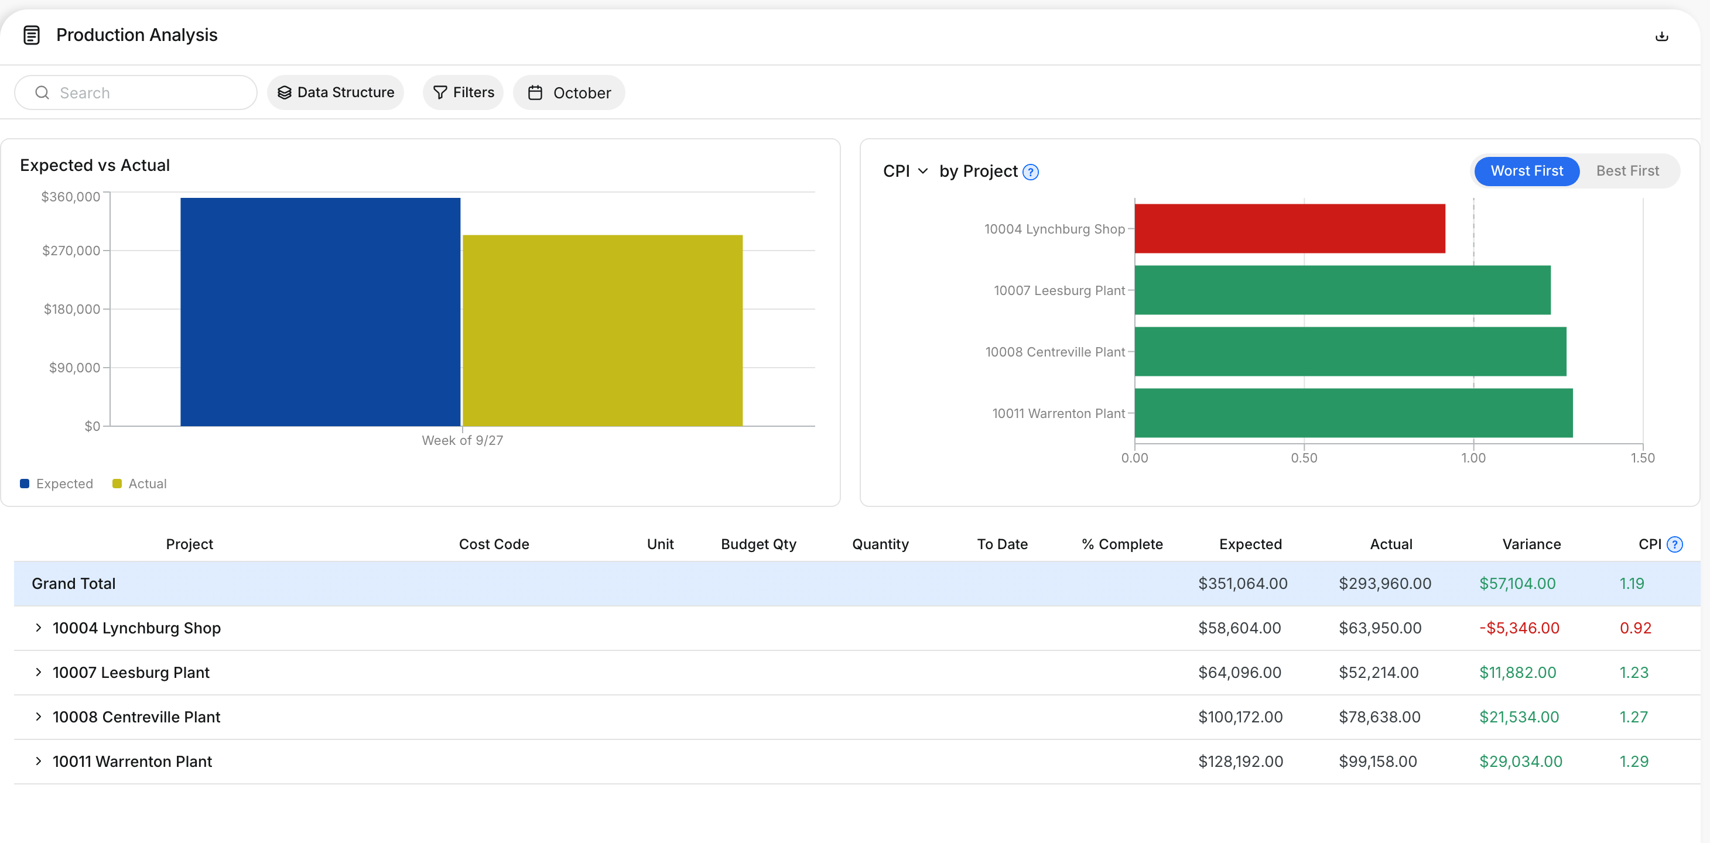
Task: Click the red Lynchburg Shop CPI bar
Action: [1290, 228]
